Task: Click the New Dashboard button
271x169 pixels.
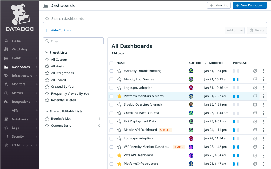Action: point(250,5)
